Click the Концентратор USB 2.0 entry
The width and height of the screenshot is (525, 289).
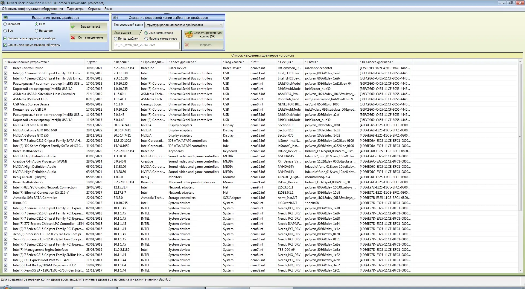29,109
